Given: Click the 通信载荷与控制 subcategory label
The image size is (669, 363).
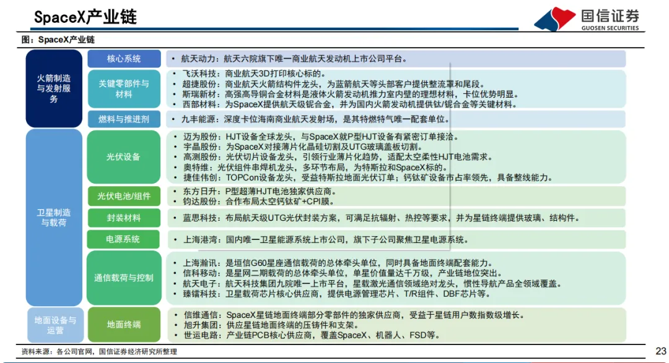Looking at the screenshot, I should (x=124, y=278).
